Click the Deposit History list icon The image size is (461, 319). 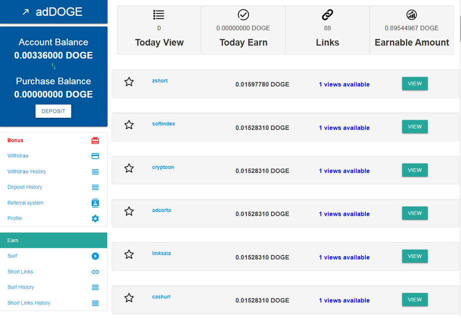coord(95,187)
